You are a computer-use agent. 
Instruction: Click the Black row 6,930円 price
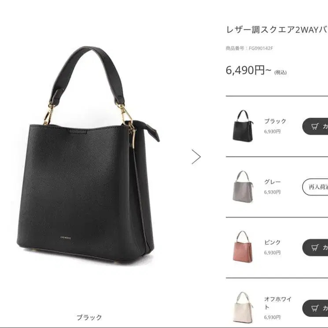click(x=272, y=132)
